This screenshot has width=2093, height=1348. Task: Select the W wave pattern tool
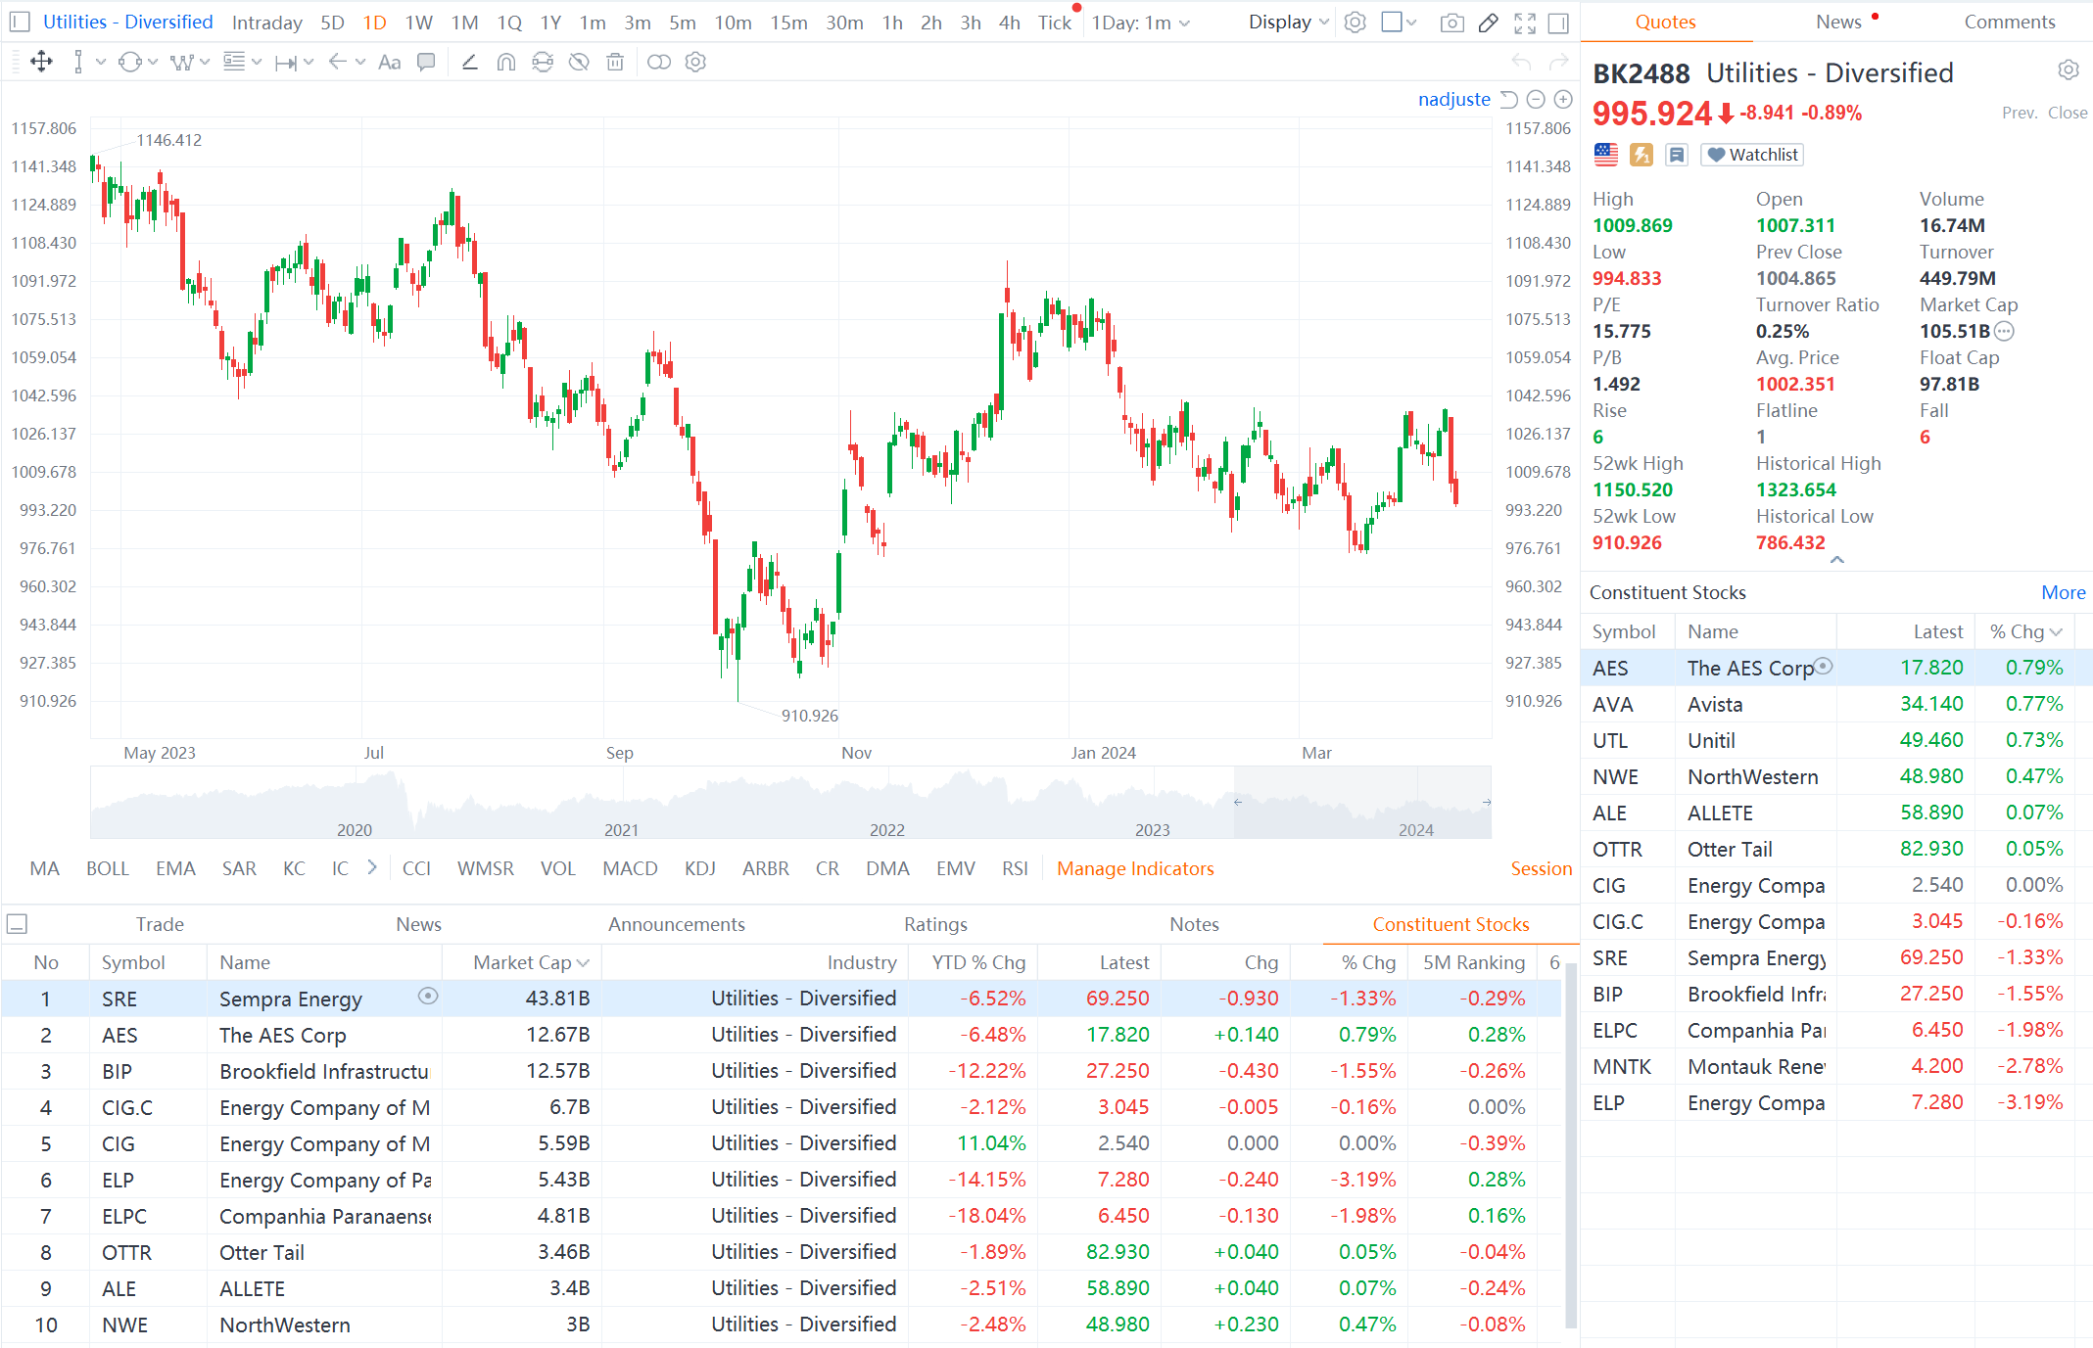pyautogui.click(x=181, y=63)
